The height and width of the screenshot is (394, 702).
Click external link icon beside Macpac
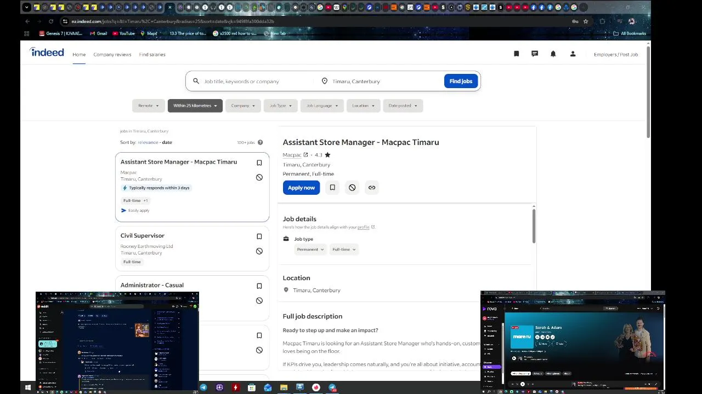[x=305, y=155]
